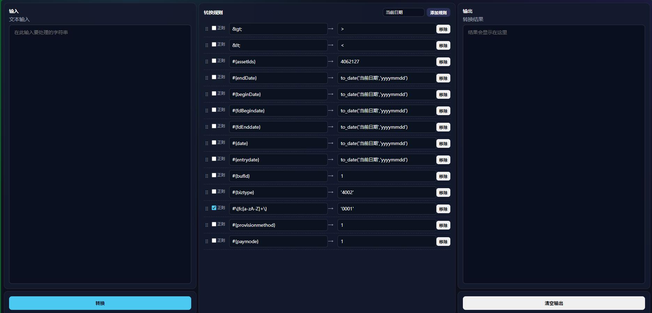The width and height of the screenshot is (652, 313).
Task: Click drag handle beside #{assetIds} rule
Action: point(207,62)
